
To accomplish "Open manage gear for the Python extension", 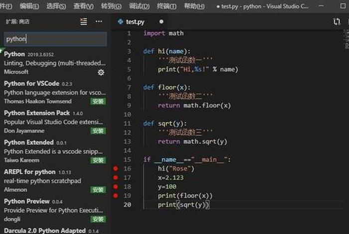I will (x=101, y=73).
